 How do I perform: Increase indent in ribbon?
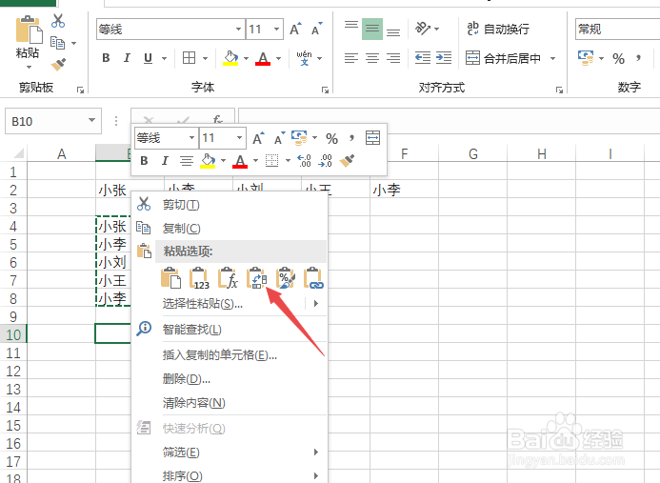point(444,58)
